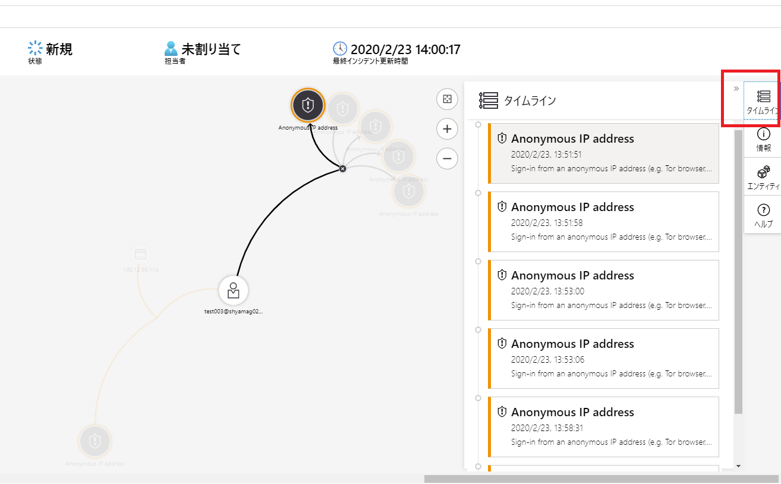This screenshot has width=781, height=484.
Task: Open the ヘルプ side tab
Action: pos(763,215)
